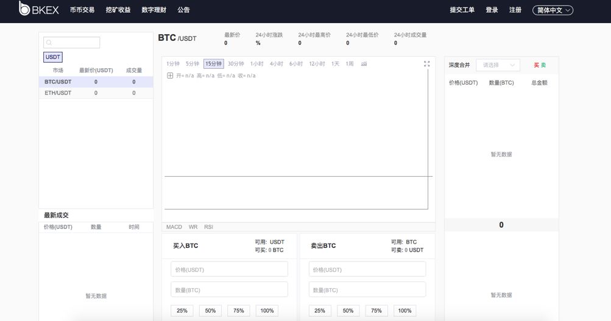Set sell amount to 75%
The width and height of the screenshot is (611, 321).
tap(376, 311)
